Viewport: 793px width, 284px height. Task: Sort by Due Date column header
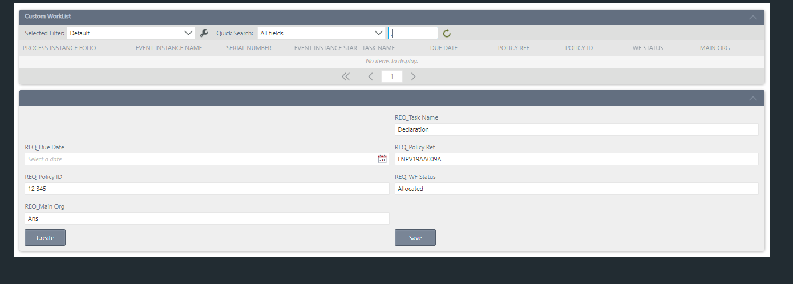click(x=444, y=48)
